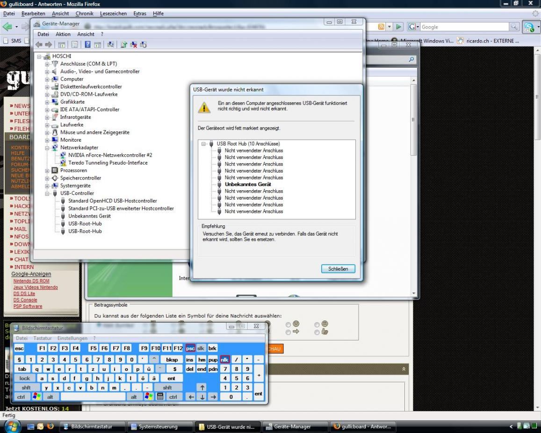Viewport: 541px width, 433px height.
Task: Click scroll-down arrow of Systemsteuerung window scrollbar
Action: [414, 293]
